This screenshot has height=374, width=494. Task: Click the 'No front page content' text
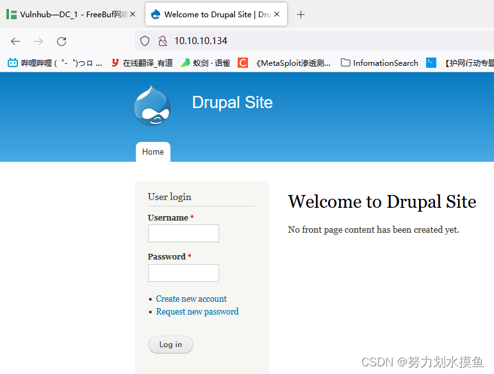click(x=374, y=230)
